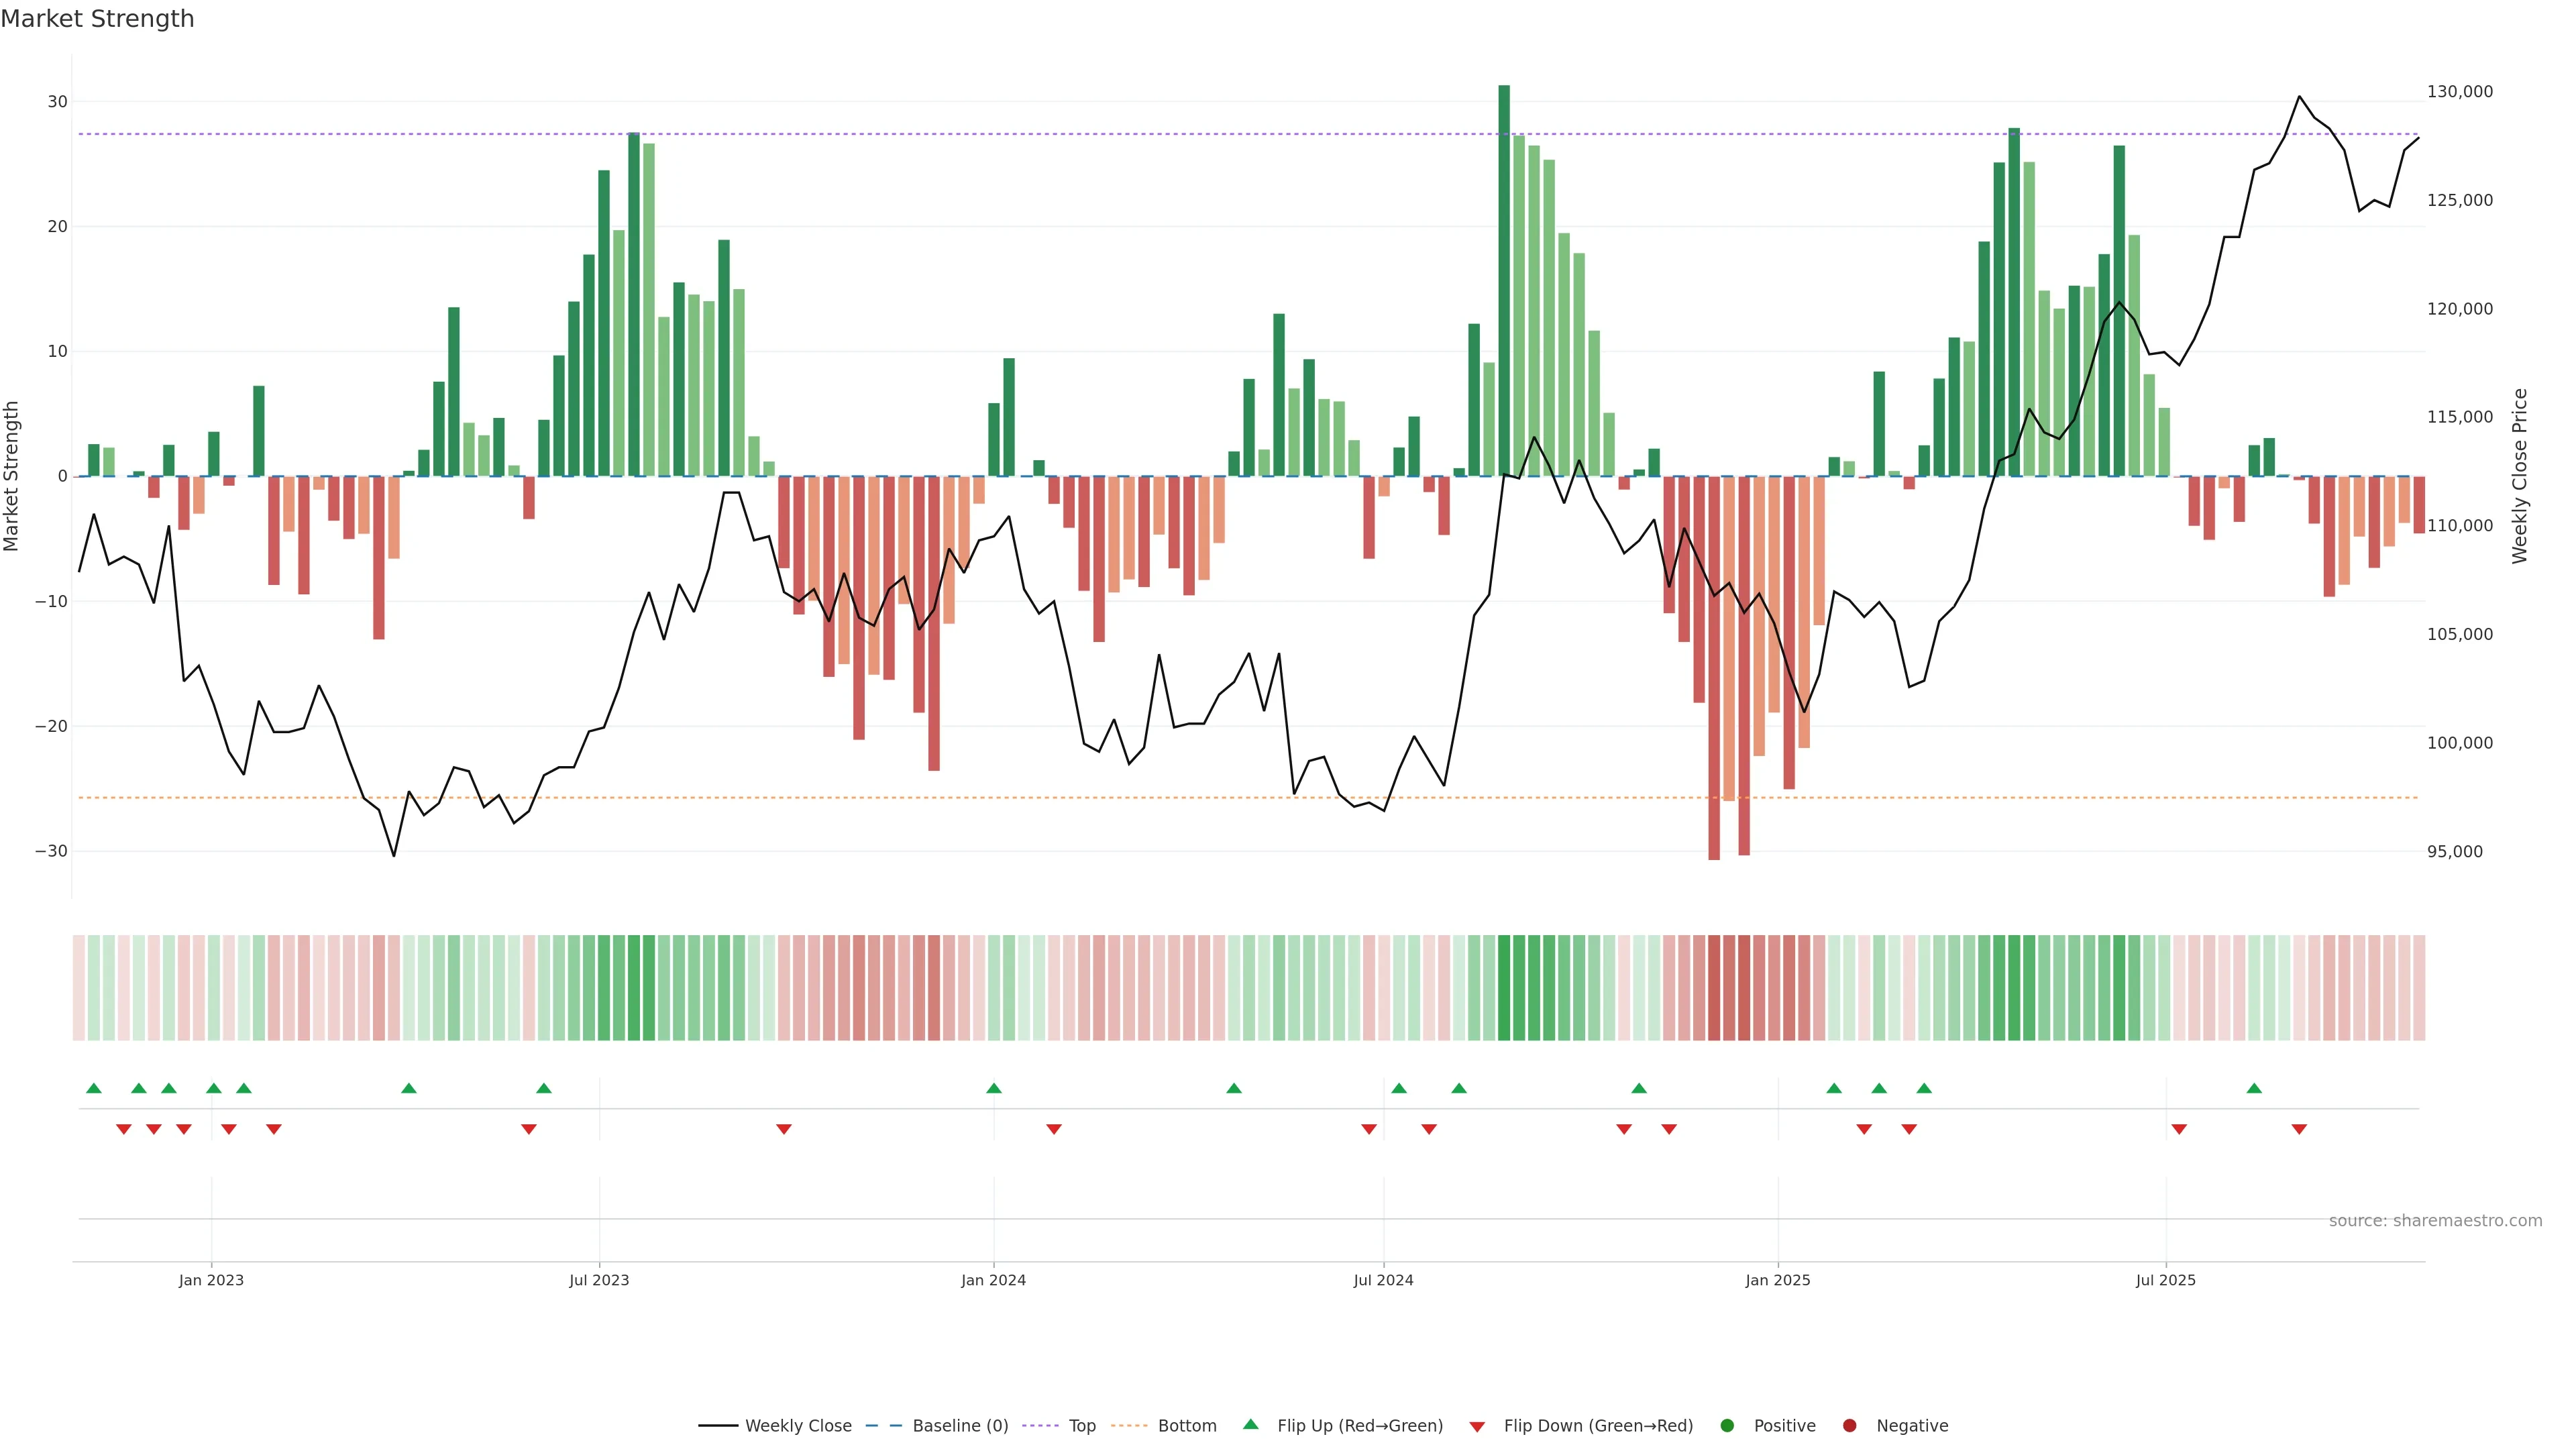Click the Market Strength chart title
Image resolution: width=2576 pixels, height=1449 pixels.
coord(97,19)
